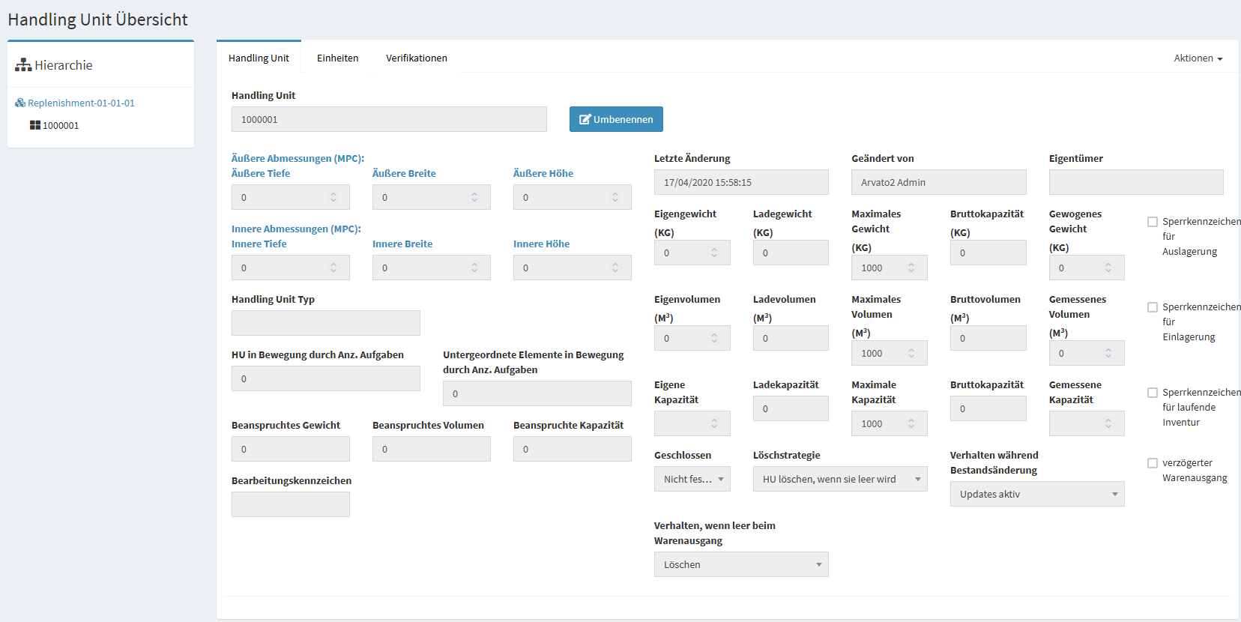The image size is (1241, 622).
Task: Click the Maximale Kapazität stepper arrows
Action: [911, 423]
